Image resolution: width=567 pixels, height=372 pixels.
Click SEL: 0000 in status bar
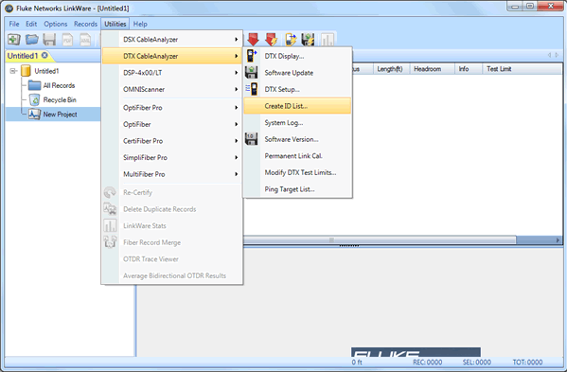(476, 362)
